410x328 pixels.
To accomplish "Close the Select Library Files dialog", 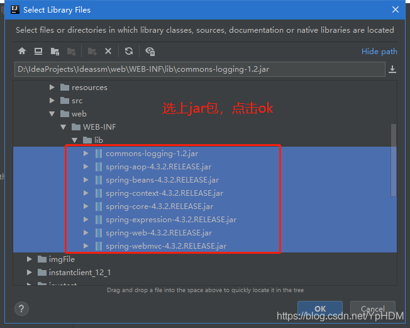I will tap(396, 9).
